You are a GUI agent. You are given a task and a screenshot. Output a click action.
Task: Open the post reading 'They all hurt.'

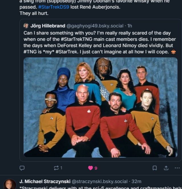tap(34, 13)
